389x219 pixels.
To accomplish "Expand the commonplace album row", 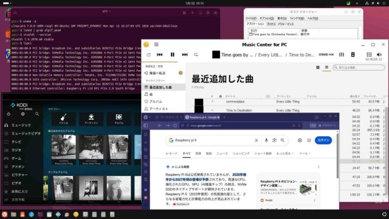I will coord(212,102).
